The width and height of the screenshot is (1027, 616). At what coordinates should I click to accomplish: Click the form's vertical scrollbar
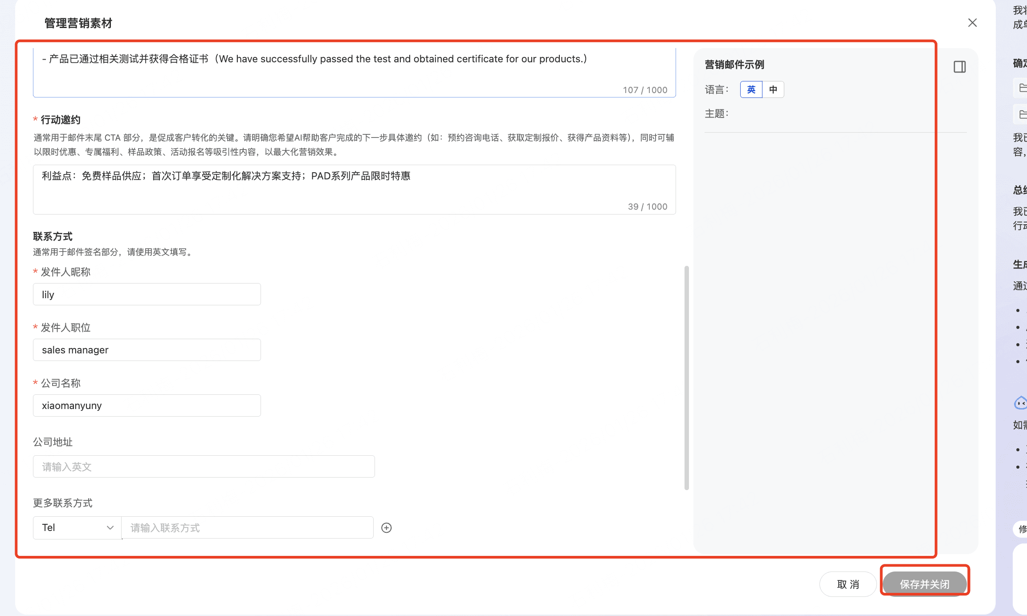point(686,377)
